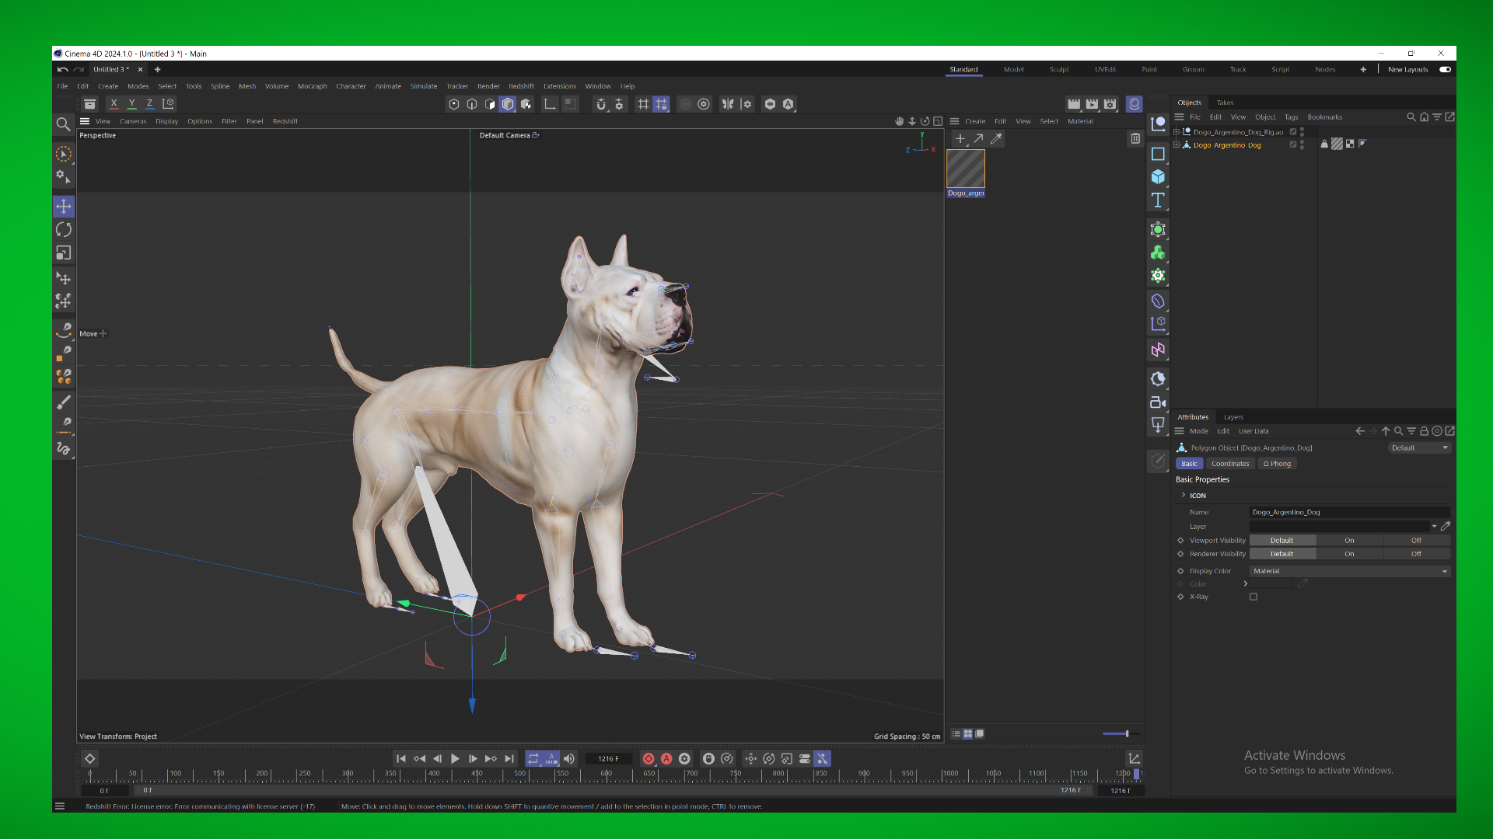Activate the Move tool icon
The image size is (1493, 839).
tap(64, 206)
